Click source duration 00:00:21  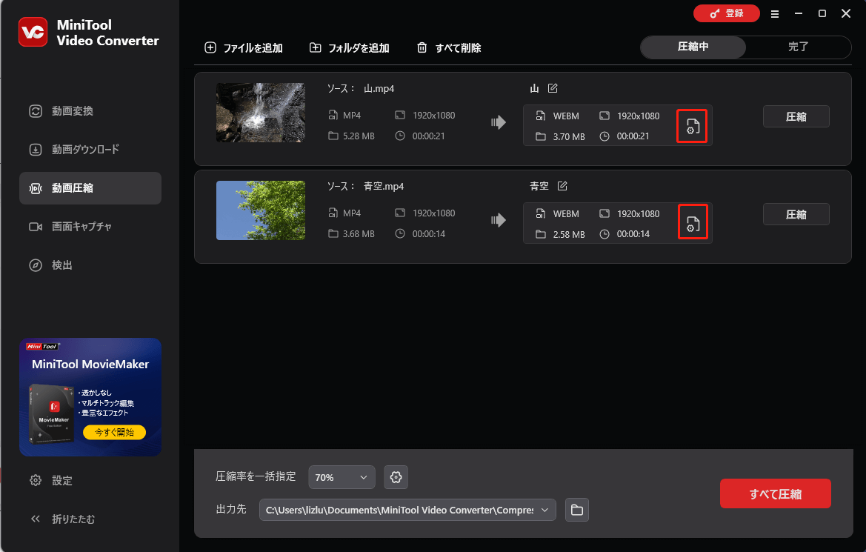point(429,136)
